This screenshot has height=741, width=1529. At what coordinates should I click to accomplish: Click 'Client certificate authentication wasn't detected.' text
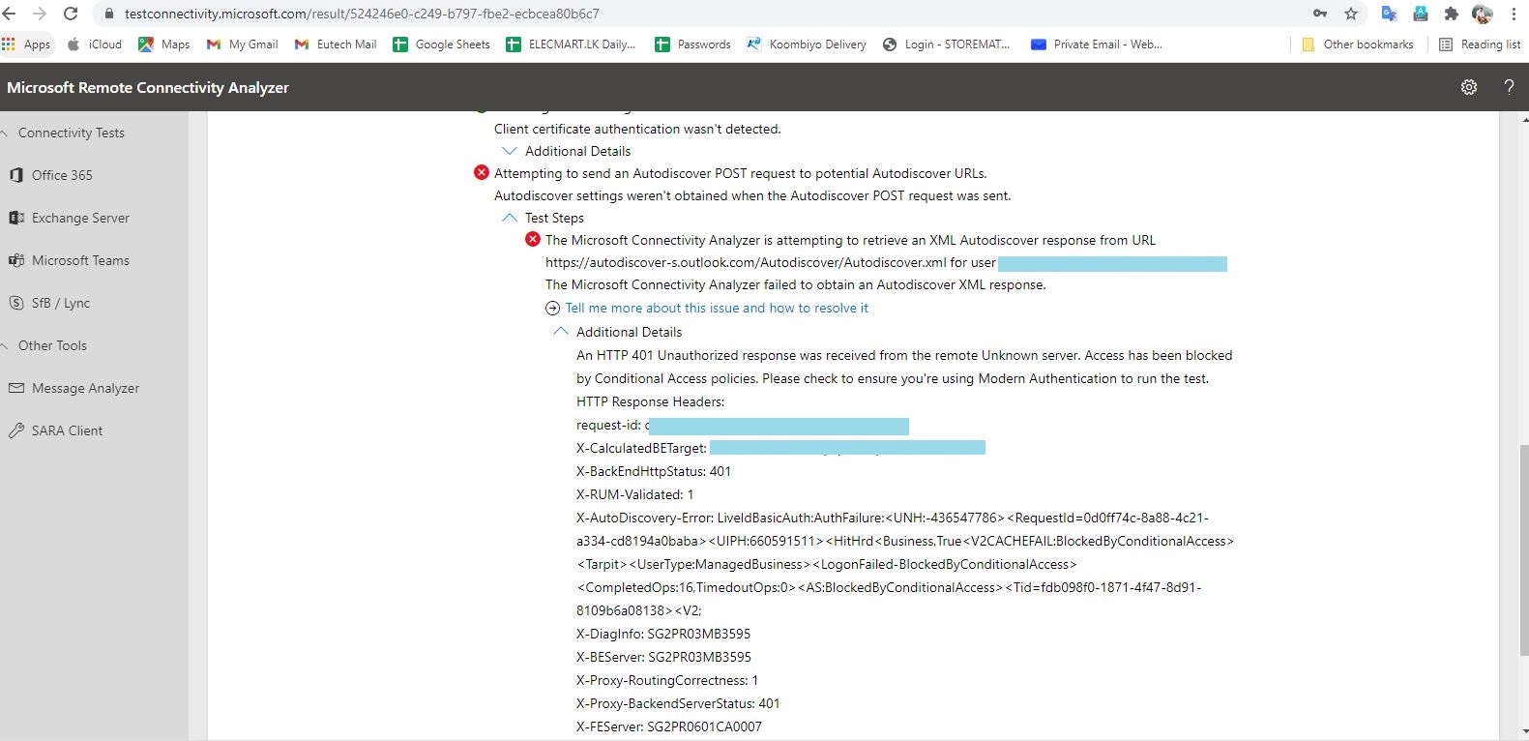pos(637,129)
